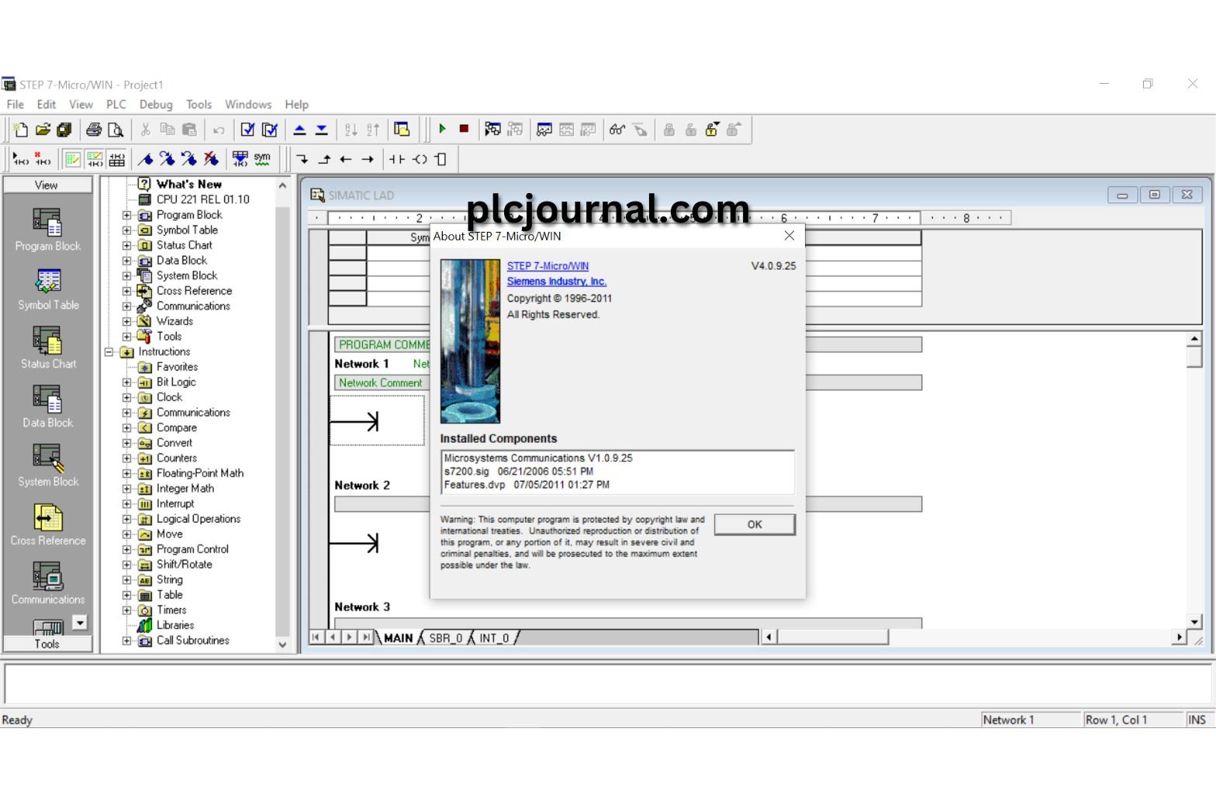Expand the Symbol Table tree node
This screenshot has height=801, width=1216.
[x=127, y=230]
